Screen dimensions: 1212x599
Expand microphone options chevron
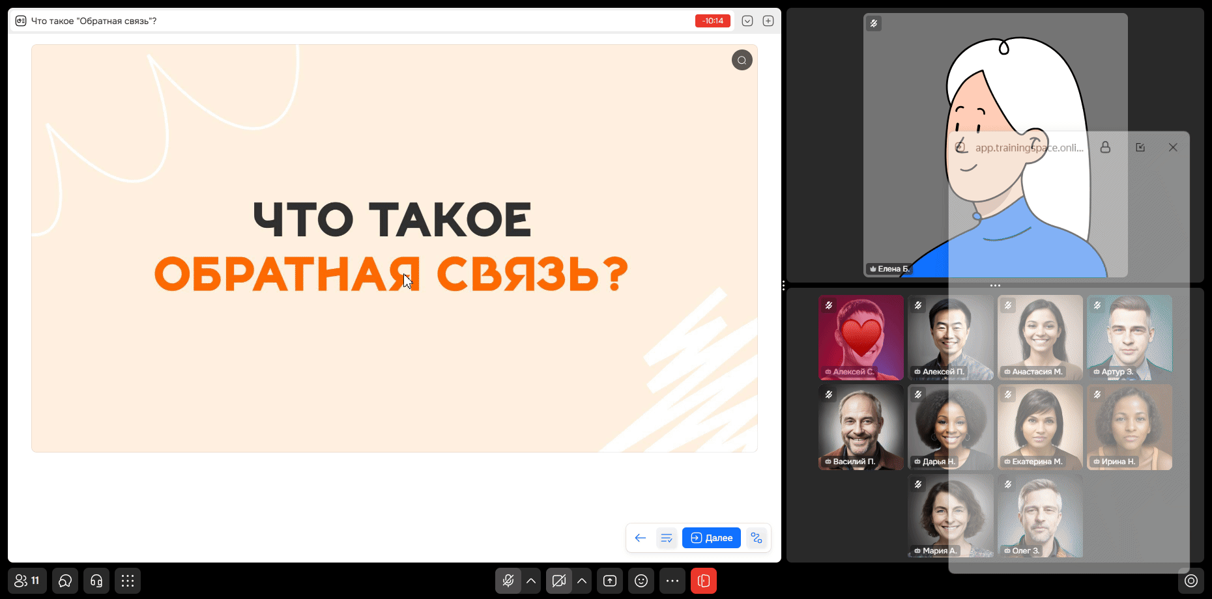(x=531, y=581)
